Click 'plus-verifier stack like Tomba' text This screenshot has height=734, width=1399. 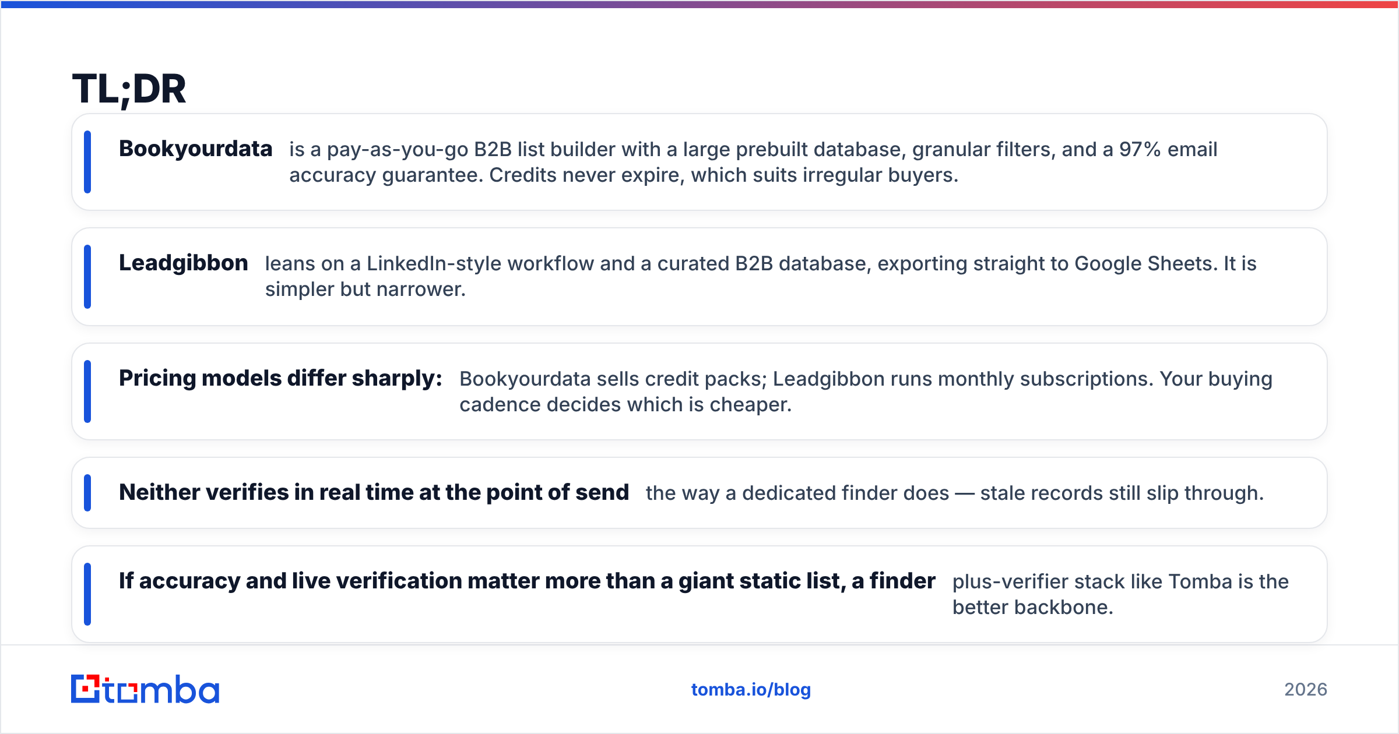(1120, 594)
